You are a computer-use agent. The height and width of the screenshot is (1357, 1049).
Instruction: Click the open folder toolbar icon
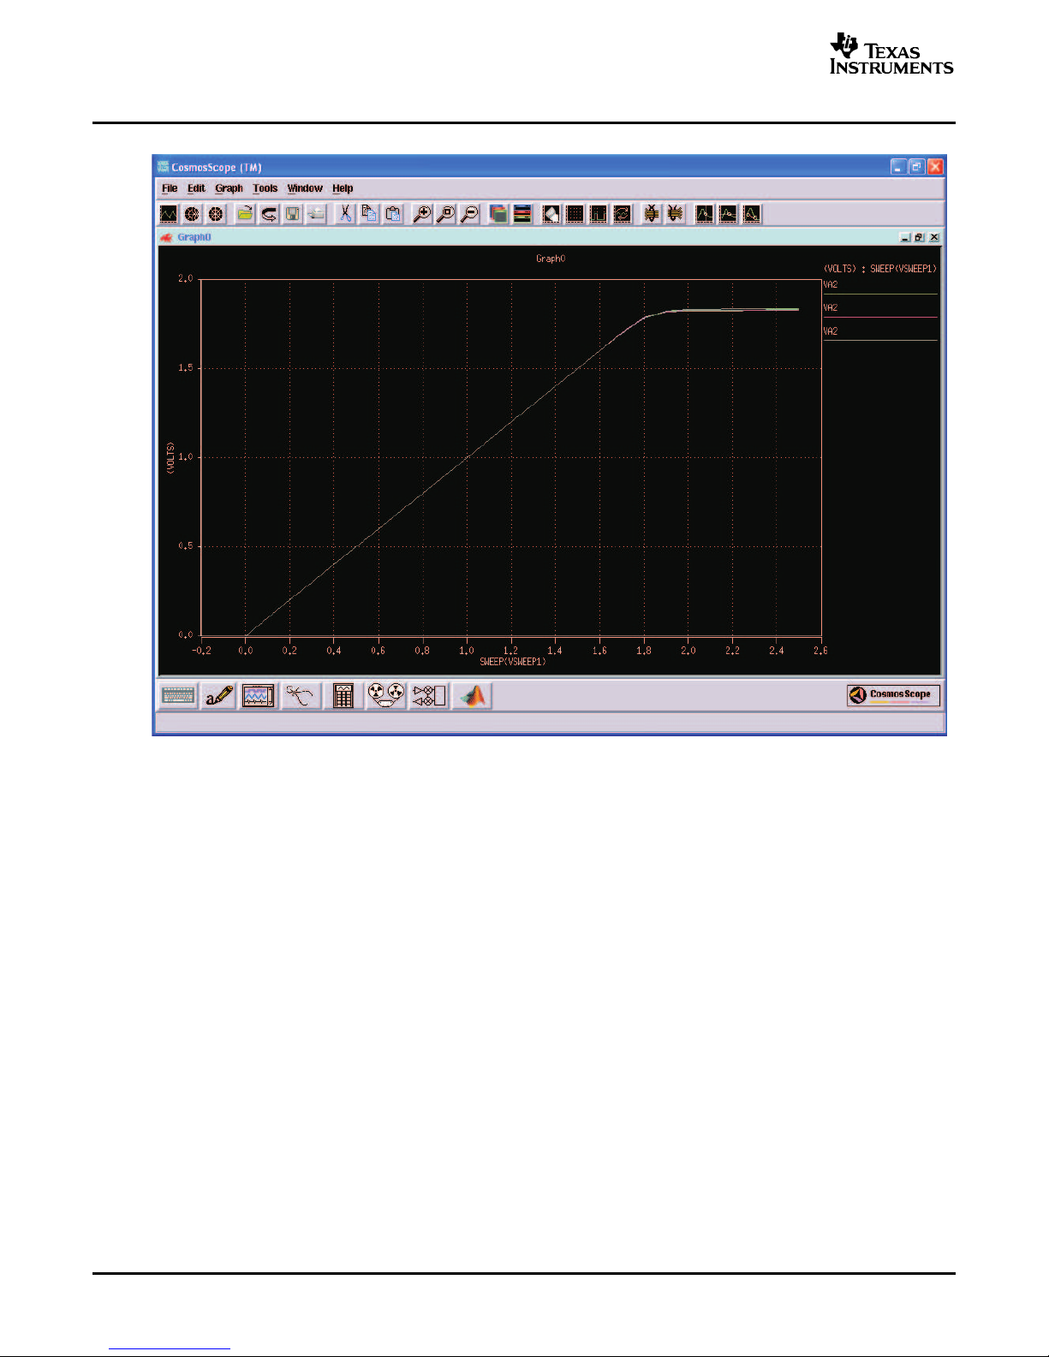pos(245,214)
